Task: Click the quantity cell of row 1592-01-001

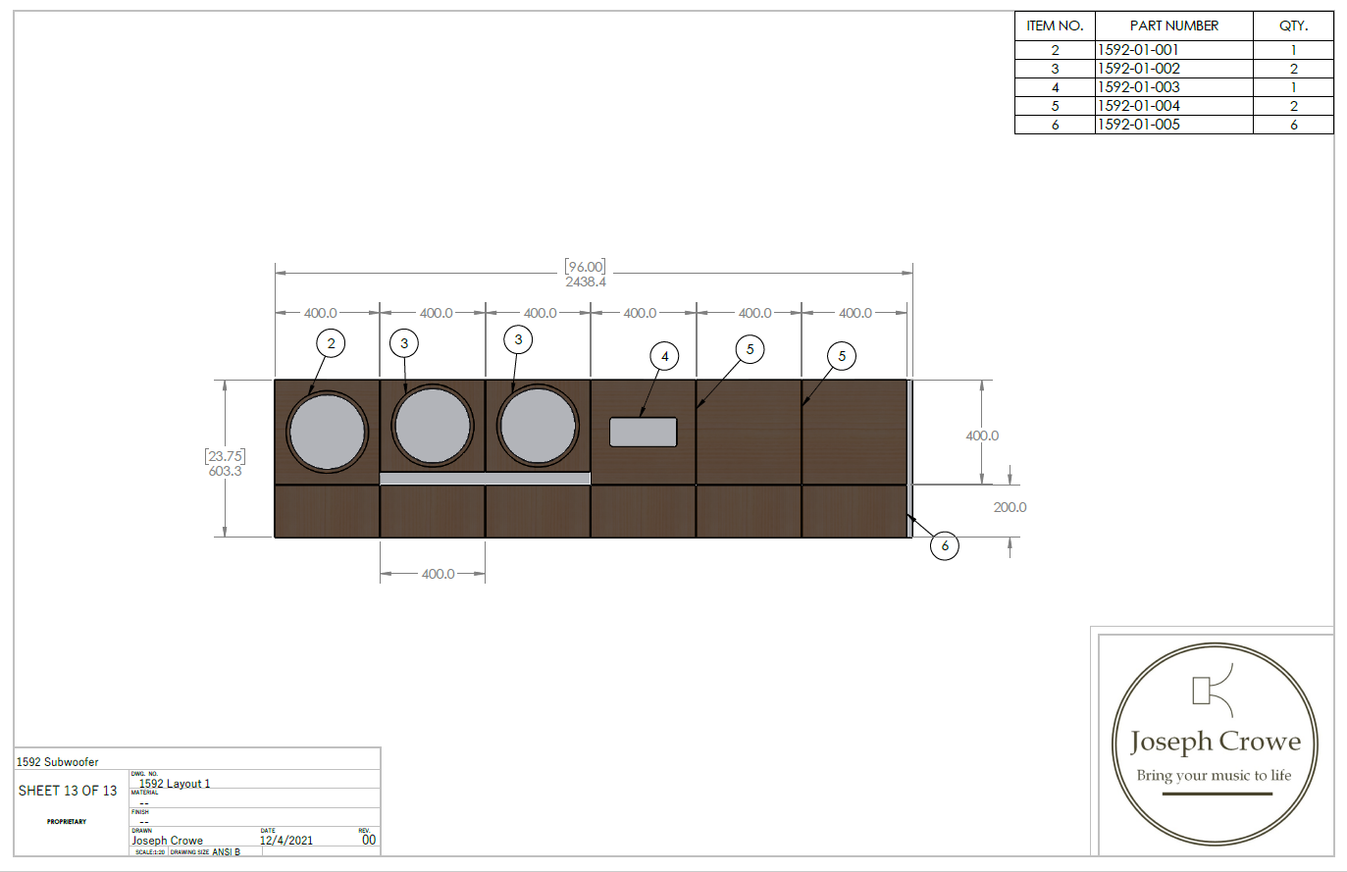Action: point(1293,50)
